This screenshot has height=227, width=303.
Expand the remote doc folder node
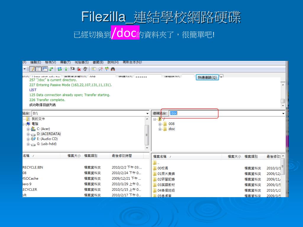pyautogui.click(x=160, y=129)
